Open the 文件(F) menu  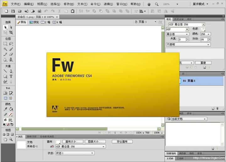coord(15,4)
